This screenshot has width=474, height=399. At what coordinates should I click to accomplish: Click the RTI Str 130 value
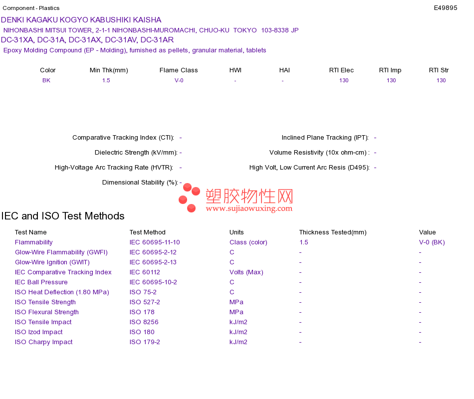pyautogui.click(x=441, y=80)
